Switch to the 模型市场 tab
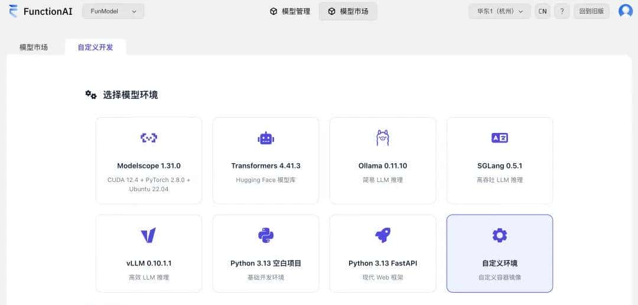 (x=34, y=47)
